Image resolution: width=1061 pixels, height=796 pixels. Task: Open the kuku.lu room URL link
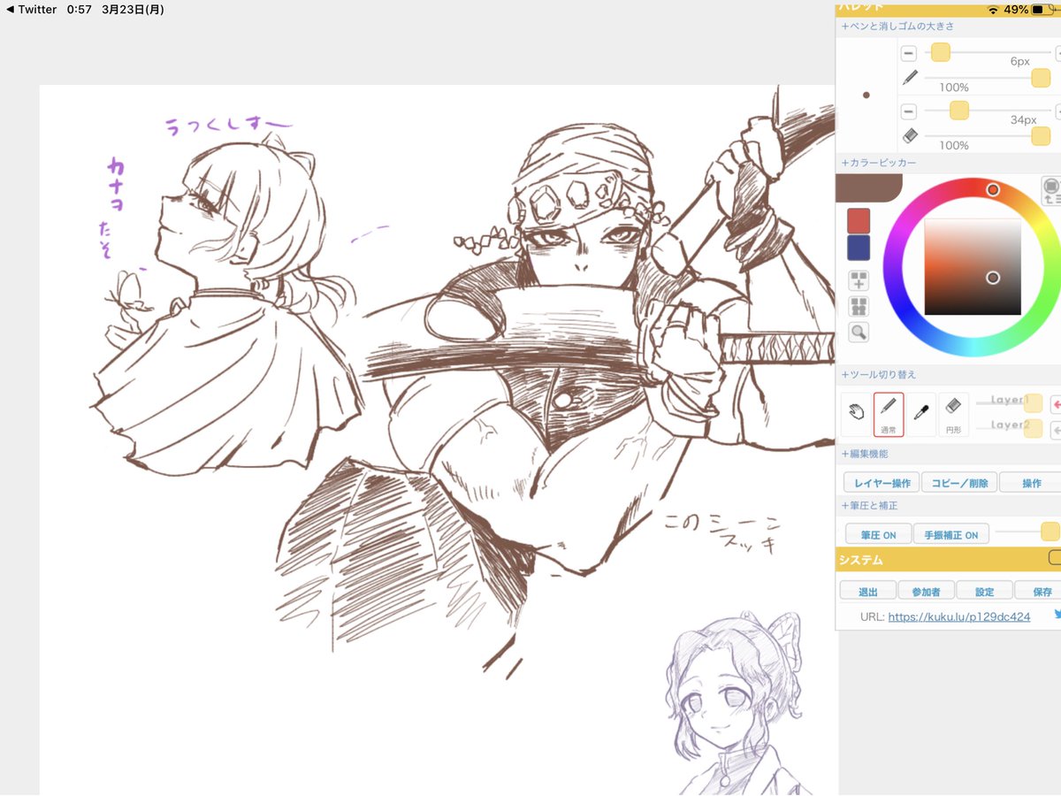[959, 616]
